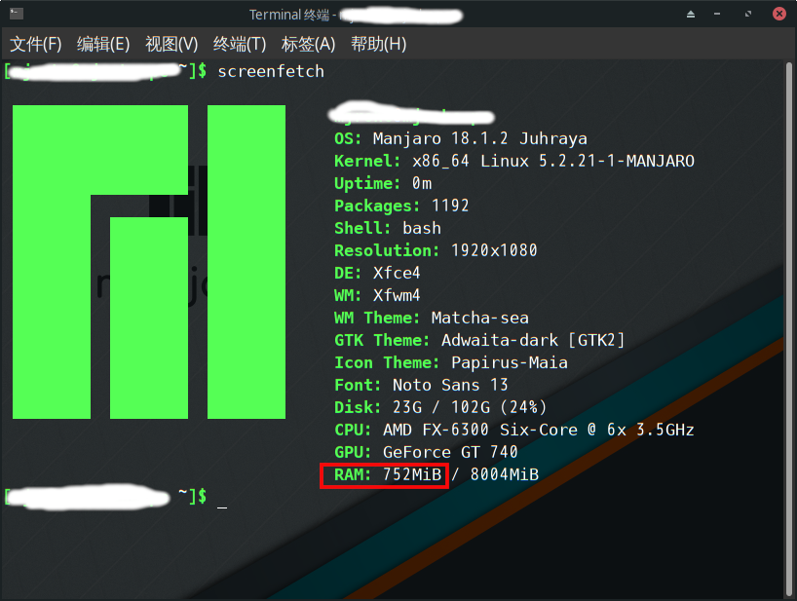This screenshot has height=601, width=797.
Task: Open the 帮助(H) menu
Action: (379, 44)
